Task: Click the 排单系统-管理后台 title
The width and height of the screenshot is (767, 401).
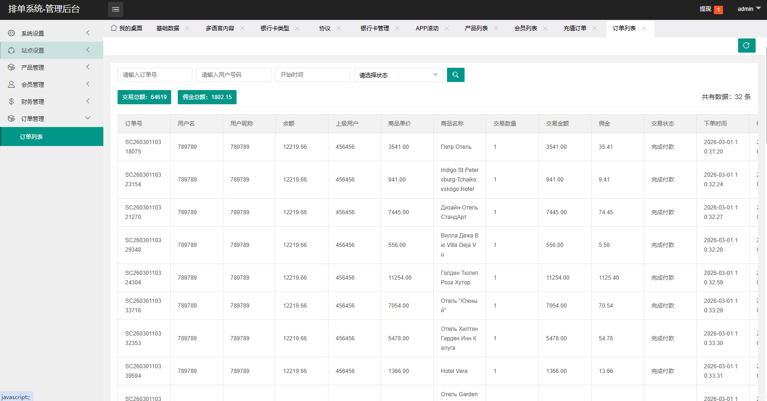Action: [44, 9]
